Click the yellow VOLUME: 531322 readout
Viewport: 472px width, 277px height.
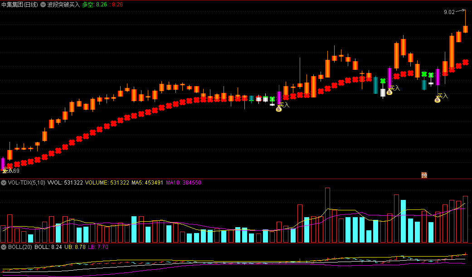point(107,182)
